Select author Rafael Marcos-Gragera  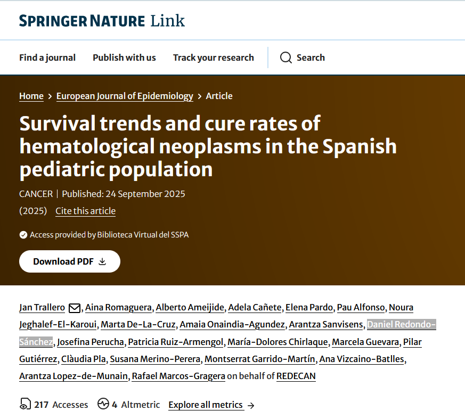point(178,376)
